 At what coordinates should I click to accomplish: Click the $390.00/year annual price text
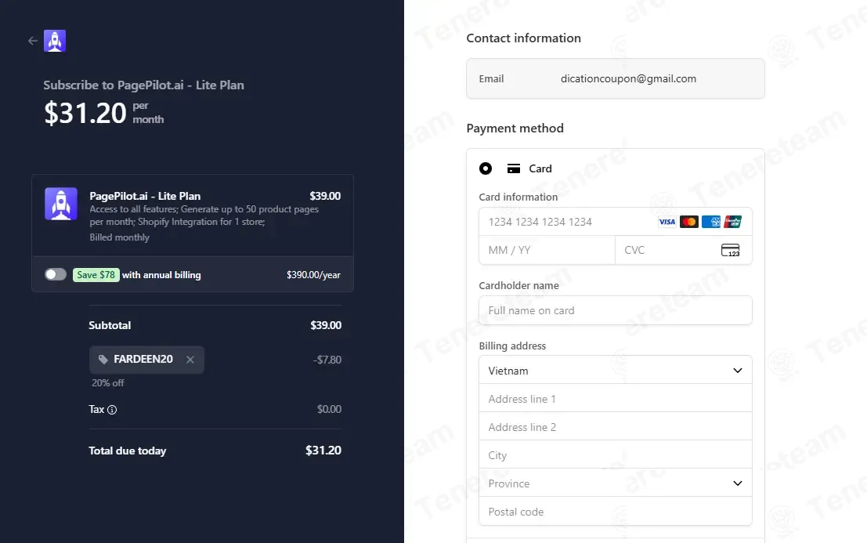pyautogui.click(x=313, y=275)
